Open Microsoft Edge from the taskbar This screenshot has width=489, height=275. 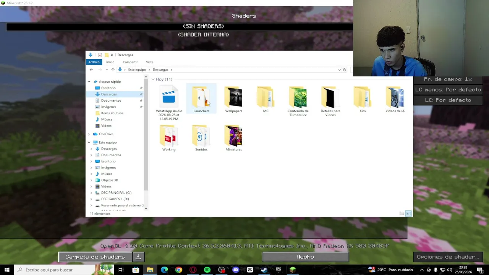pos(164,270)
